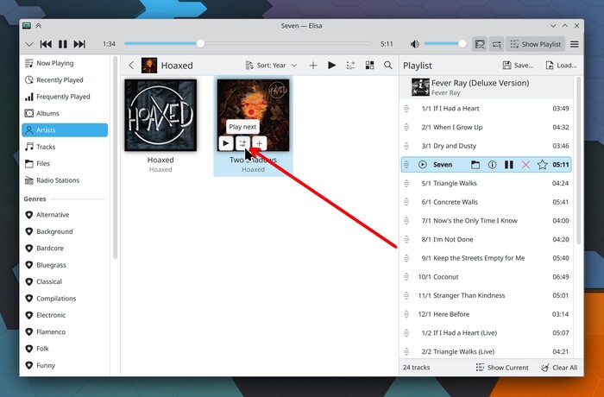Show info for the Seven track

click(x=492, y=165)
